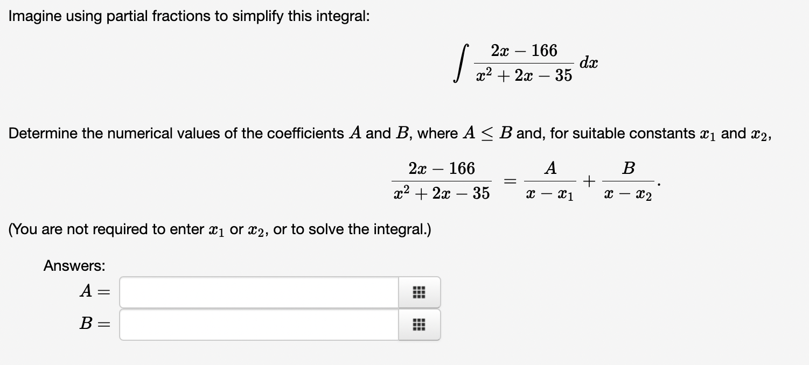Click the Answers: heading
Viewport: 809px width, 365px height.
pyautogui.click(x=74, y=265)
